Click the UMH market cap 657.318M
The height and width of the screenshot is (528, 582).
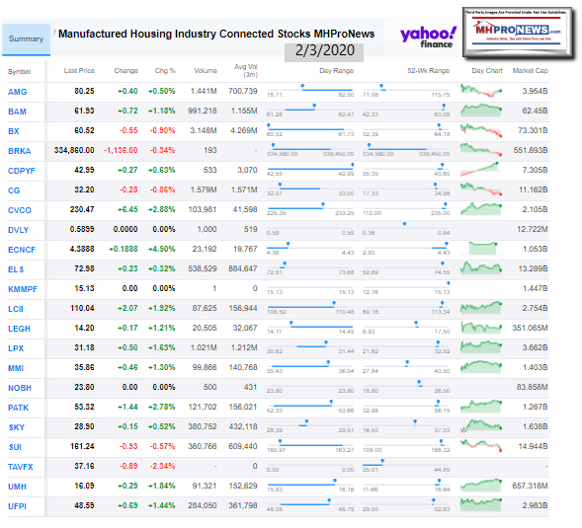tap(530, 487)
